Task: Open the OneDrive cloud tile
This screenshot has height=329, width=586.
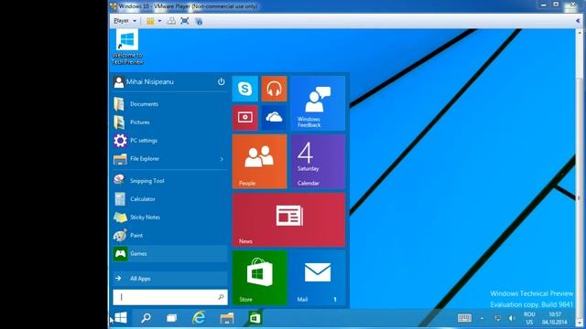Action: 275,118
